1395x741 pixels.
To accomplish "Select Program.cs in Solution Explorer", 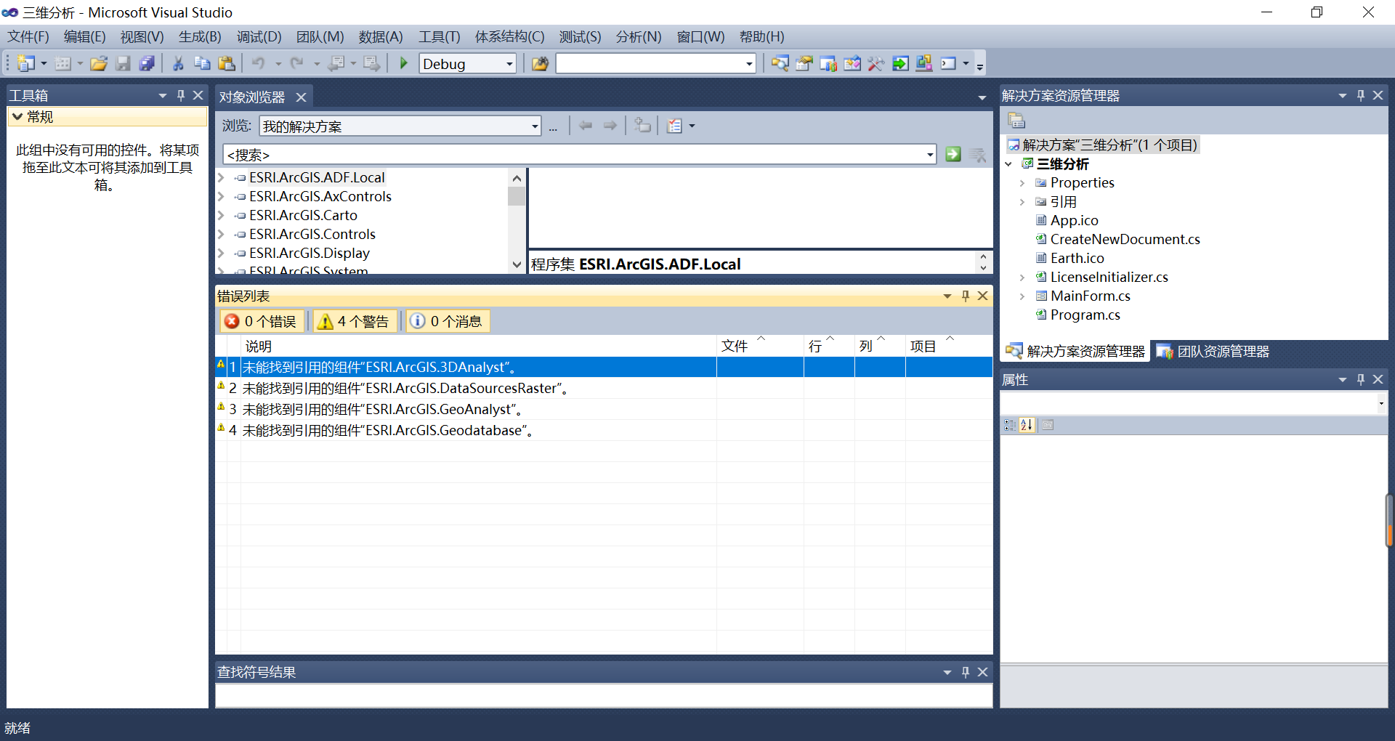I will click(x=1085, y=315).
